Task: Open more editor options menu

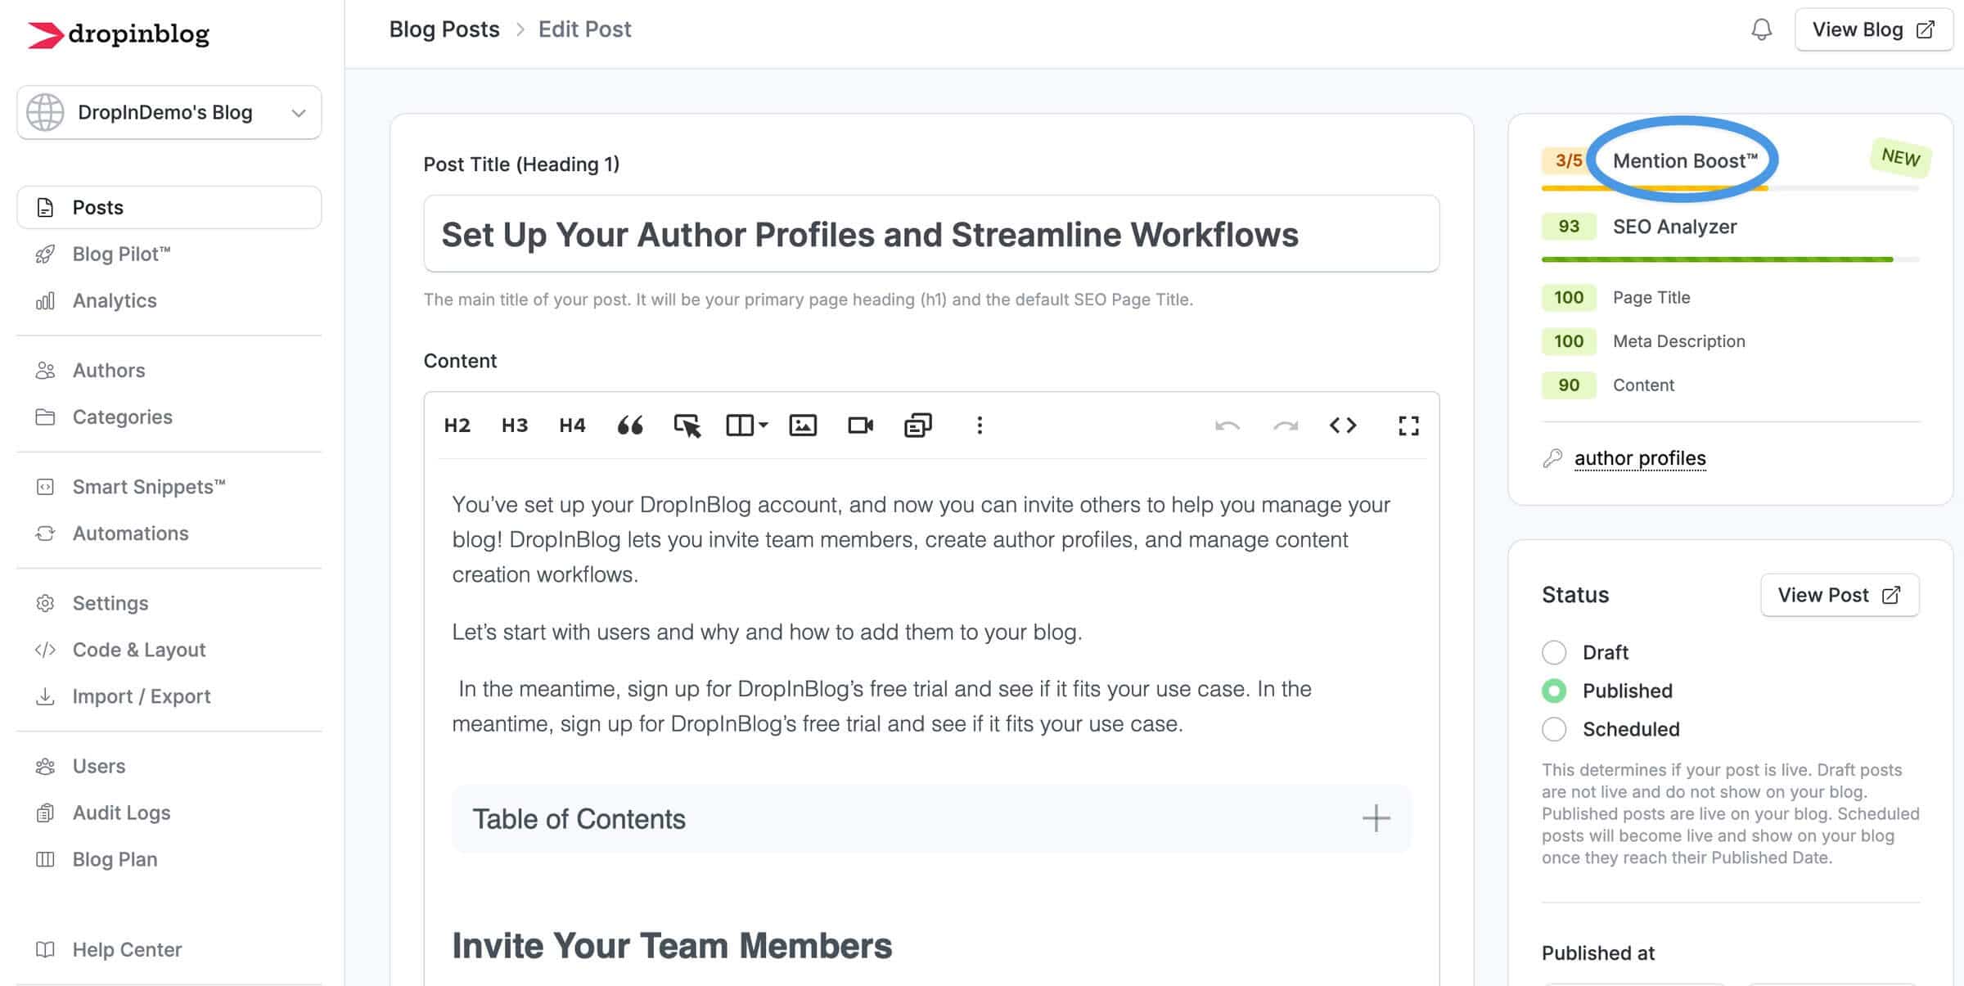Action: pyautogui.click(x=980, y=425)
